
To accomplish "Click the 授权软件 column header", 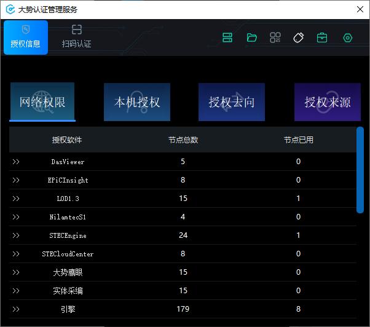I will point(67,140).
